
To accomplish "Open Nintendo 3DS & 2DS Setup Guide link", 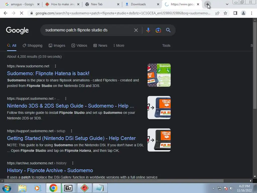I will 71,106.
